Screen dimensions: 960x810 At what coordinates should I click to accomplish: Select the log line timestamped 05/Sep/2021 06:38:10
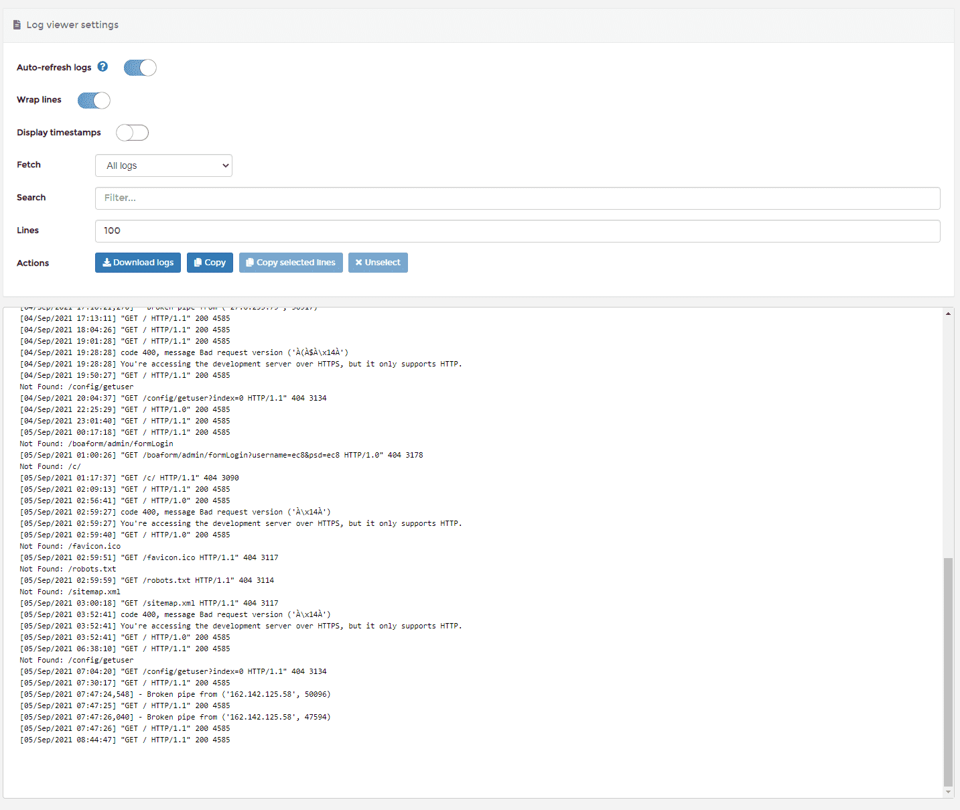pyautogui.click(x=125, y=649)
